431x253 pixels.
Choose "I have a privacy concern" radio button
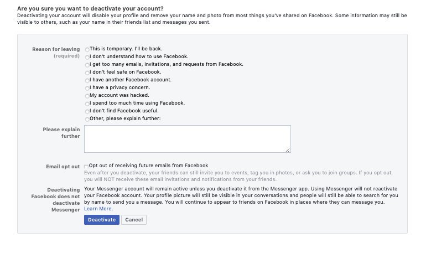(x=87, y=89)
